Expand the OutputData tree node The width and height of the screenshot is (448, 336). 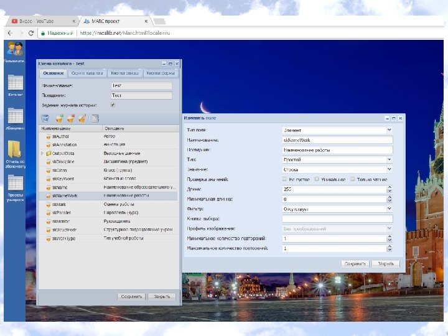pos(42,152)
